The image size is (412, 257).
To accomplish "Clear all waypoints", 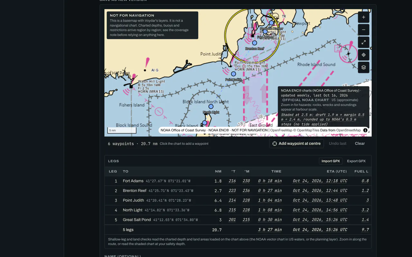I will coord(360,144).
